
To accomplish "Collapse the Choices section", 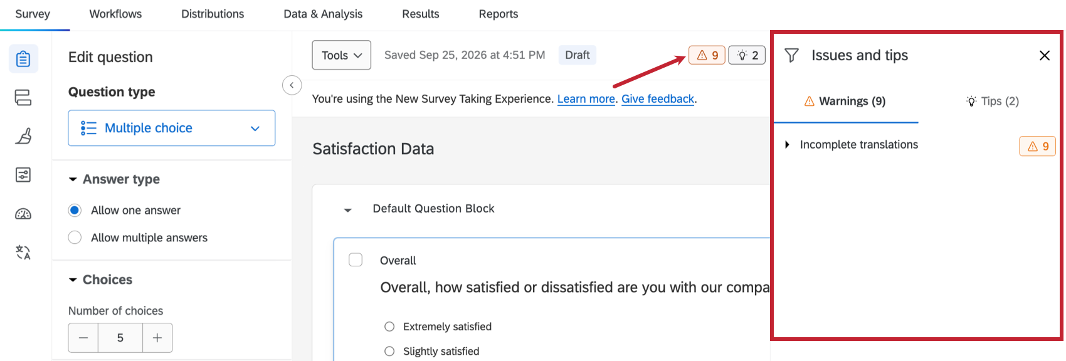I will point(73,280).
